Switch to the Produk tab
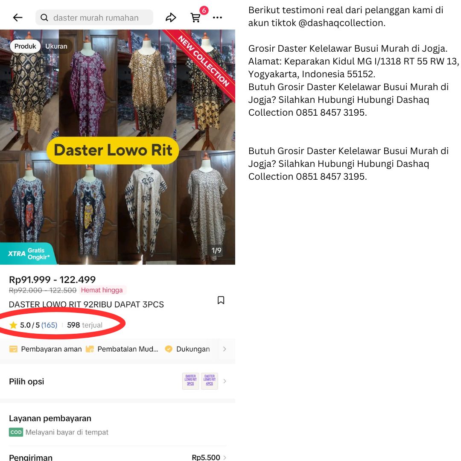The image size is (461, 461). coord(25,46)
